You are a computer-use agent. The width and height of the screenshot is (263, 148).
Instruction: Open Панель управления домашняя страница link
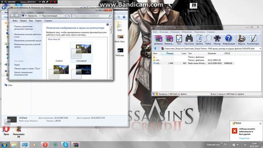(x=24, y=28)
